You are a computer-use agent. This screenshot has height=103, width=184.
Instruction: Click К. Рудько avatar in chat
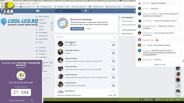point(139,51)
